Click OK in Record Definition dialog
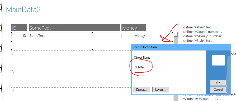Image resolution: width=236 pixels, height=101 pixels. 218,83
